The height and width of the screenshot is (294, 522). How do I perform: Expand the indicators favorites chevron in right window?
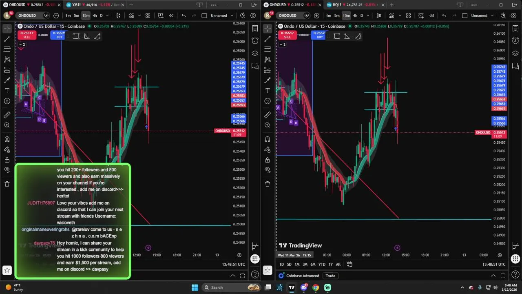[400, 16]
